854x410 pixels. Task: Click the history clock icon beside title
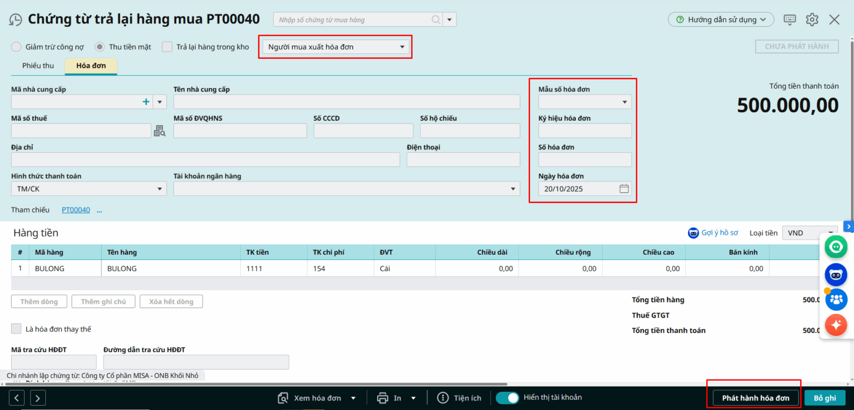[x=15, y=20]
